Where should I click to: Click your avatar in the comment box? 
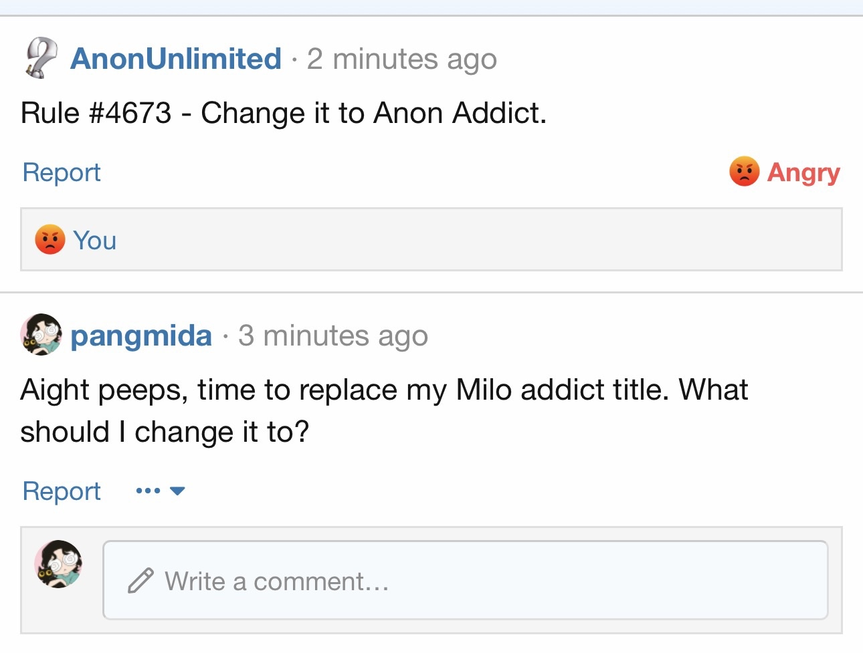59,564
